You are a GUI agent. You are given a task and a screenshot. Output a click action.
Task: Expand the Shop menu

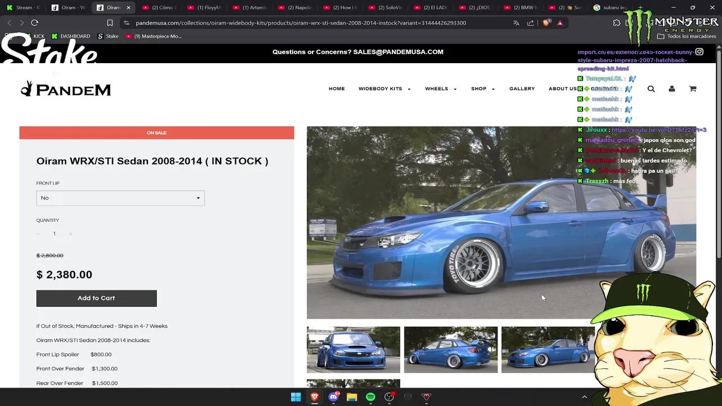point(483,89)
